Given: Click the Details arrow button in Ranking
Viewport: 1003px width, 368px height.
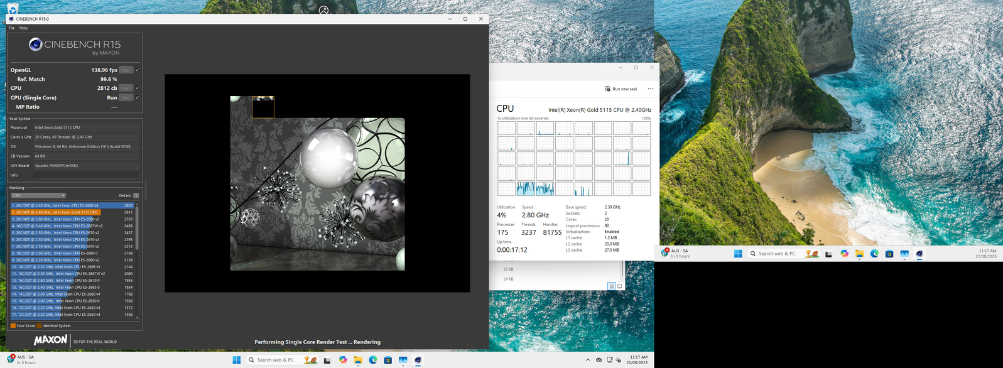Looking at the screenshot, I should pyautogui.click(x=136, y=195).
